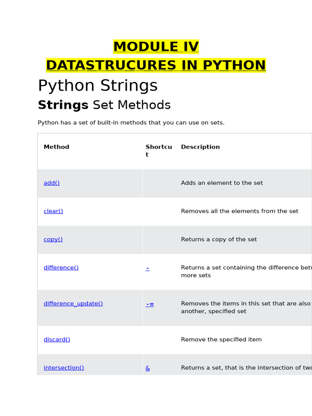
Task: Click the Method column header
Action: (56, 147)
